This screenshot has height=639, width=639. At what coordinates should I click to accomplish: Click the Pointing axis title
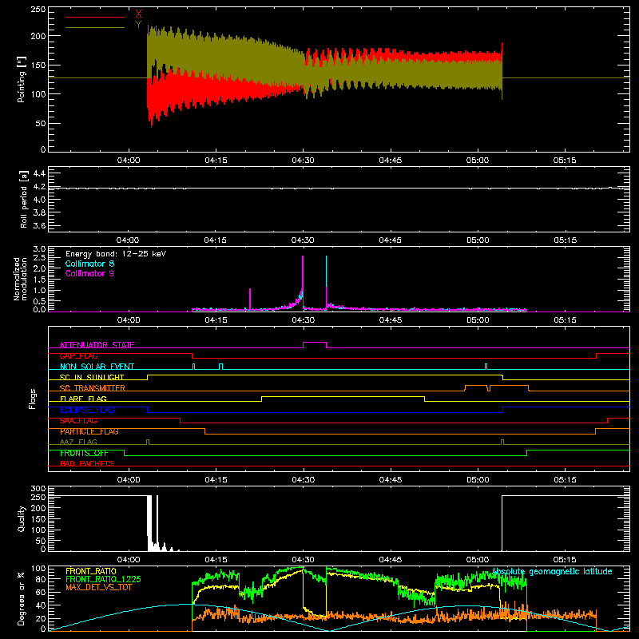point(22,79)
